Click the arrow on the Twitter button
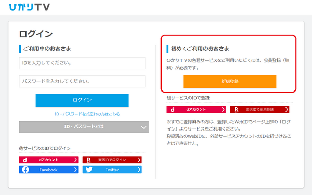Viewport: 312px width, 195px height. pos(139,170)
